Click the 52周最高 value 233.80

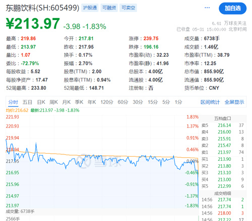[x=38, y=88]
